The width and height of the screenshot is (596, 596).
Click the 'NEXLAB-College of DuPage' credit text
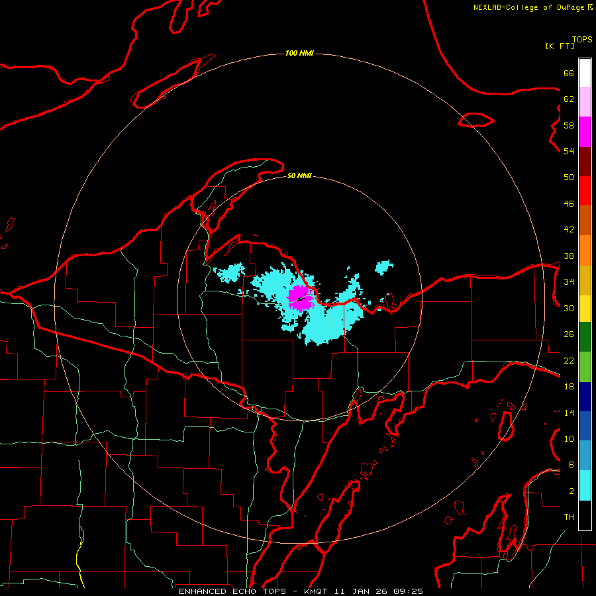pyautogui.click(x=528, y=7)
